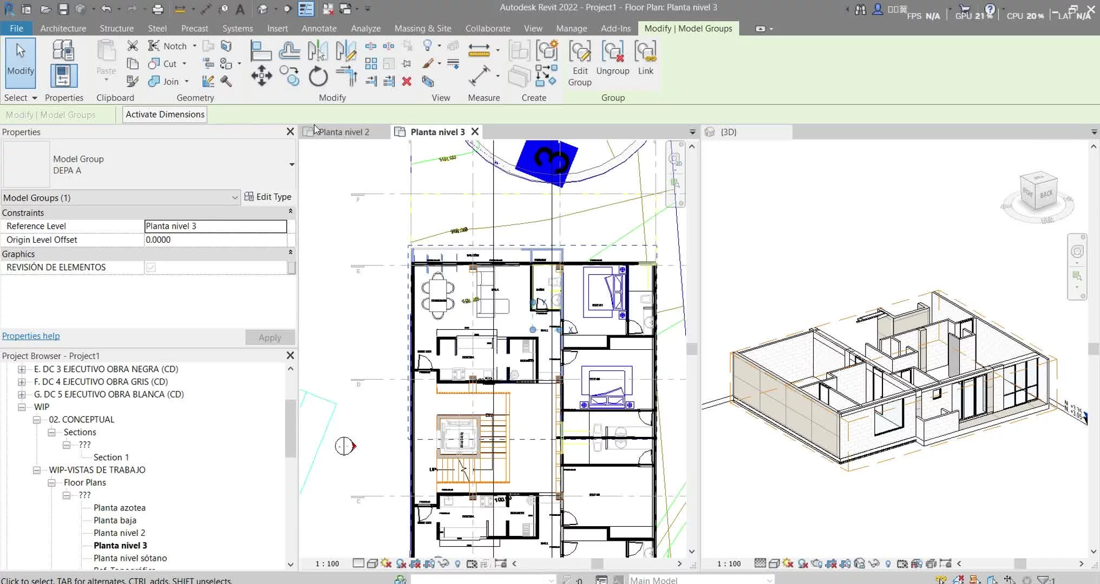Select Mirror Draw Axis tool
The image size is (1100, 584).
345,51
